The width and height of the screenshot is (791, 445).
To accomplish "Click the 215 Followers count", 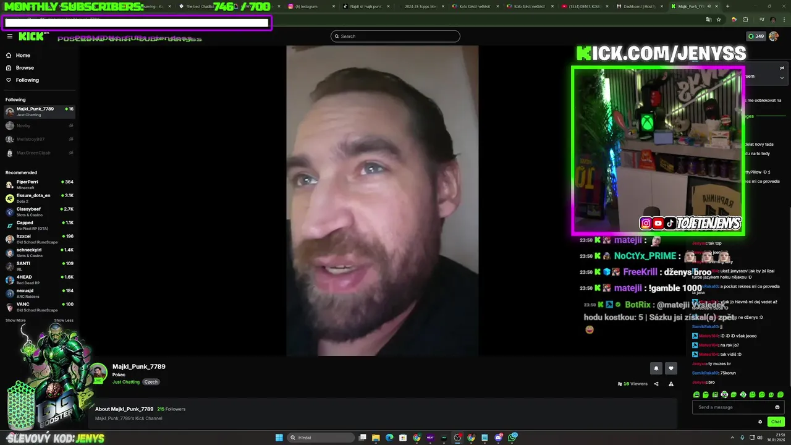I will click(171, 409).
